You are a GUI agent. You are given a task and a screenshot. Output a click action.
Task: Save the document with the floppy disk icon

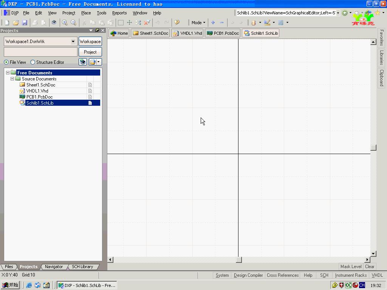point(25,23)
